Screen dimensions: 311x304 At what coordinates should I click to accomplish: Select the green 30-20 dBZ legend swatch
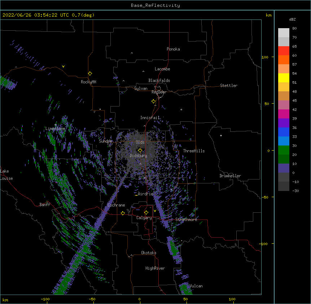(x=284, y=150)
